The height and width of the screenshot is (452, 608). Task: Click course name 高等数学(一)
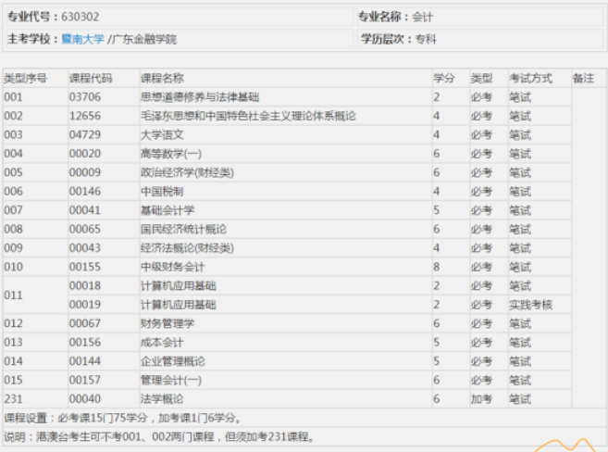tap(171, 154)
